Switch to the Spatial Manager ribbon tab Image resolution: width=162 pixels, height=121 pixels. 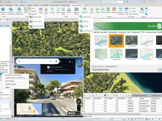pyautogui.click(x=77, y=5)
